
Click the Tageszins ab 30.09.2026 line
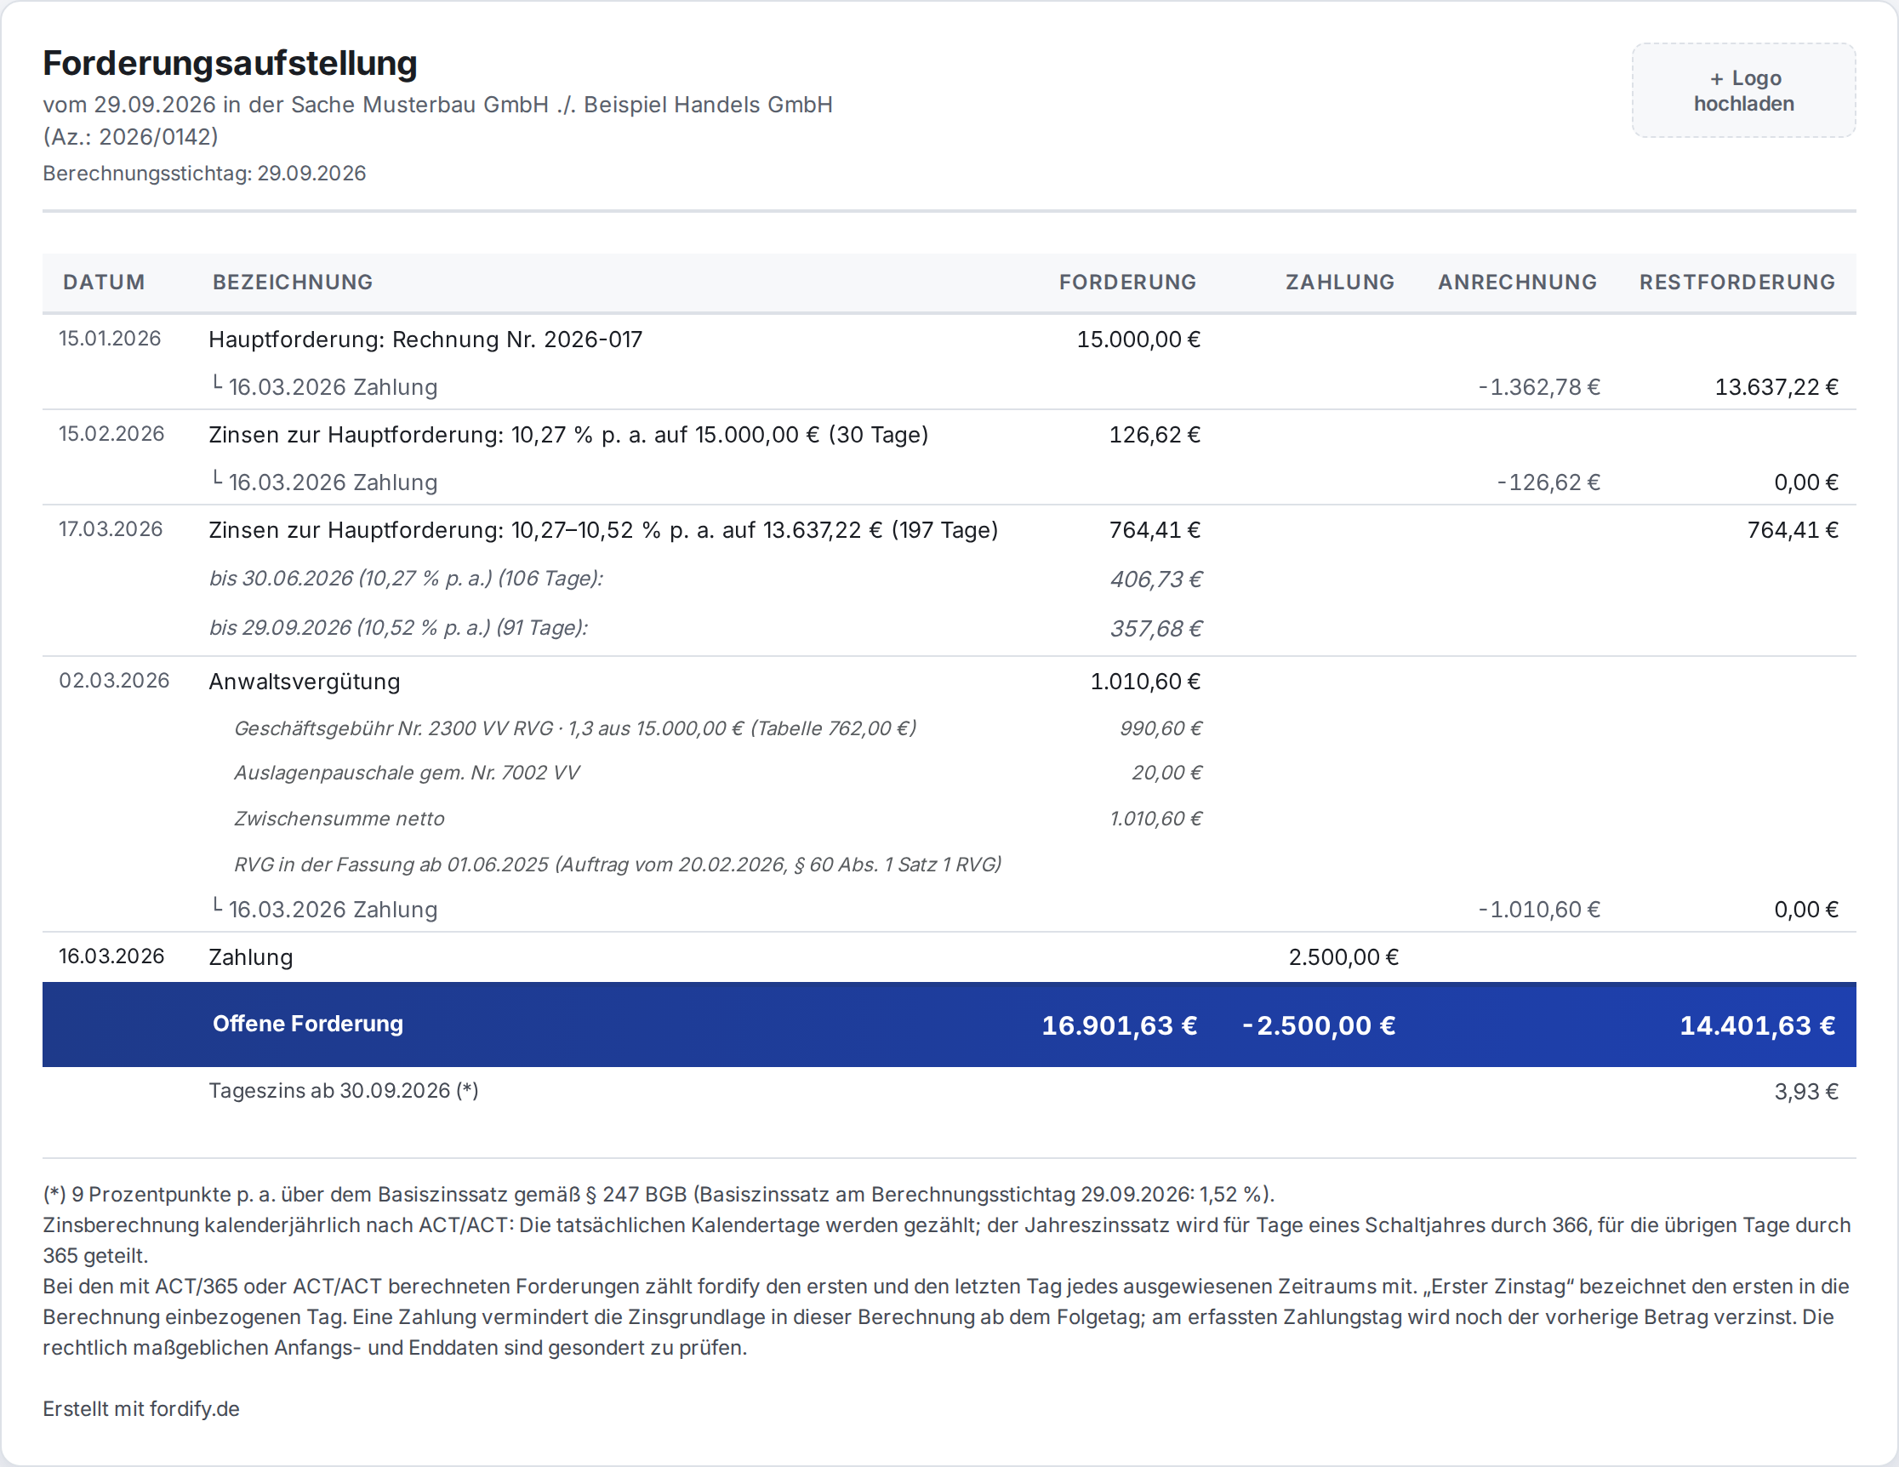coord(344,1091)
